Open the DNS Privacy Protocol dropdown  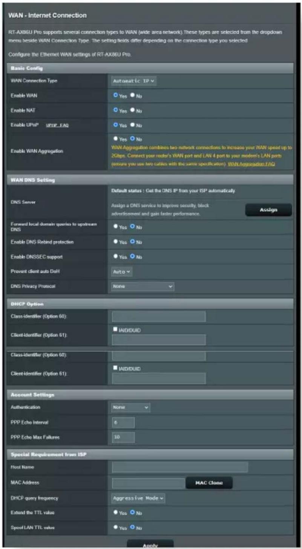click(x=143, y=287)
